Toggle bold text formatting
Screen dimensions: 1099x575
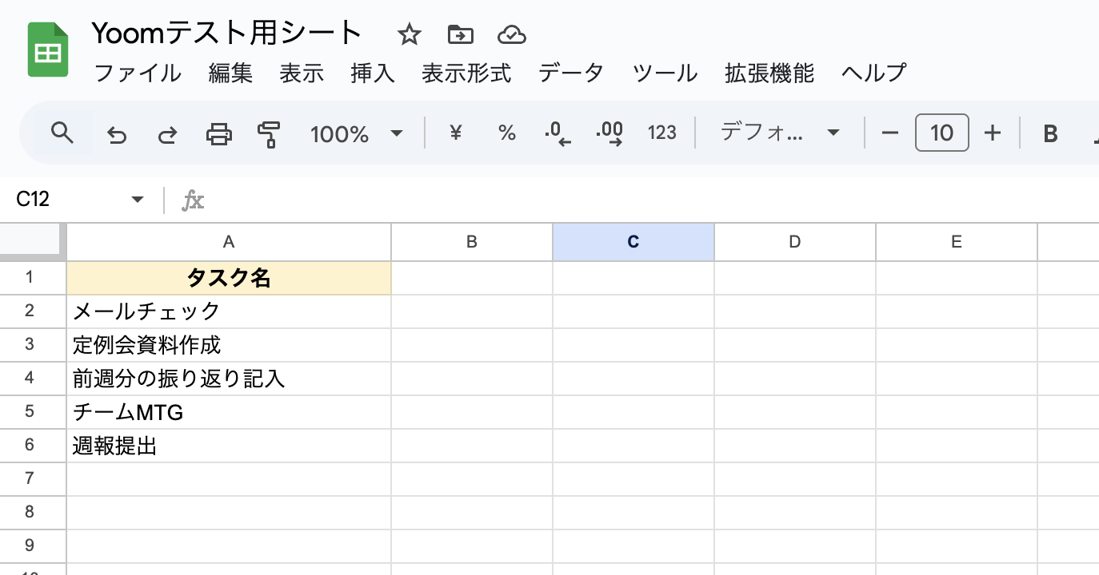tap(1050, 133)
